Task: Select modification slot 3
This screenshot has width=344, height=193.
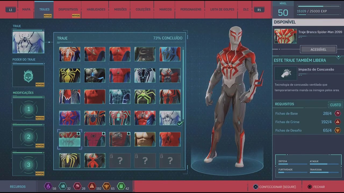Action: [x=28, y=165]
